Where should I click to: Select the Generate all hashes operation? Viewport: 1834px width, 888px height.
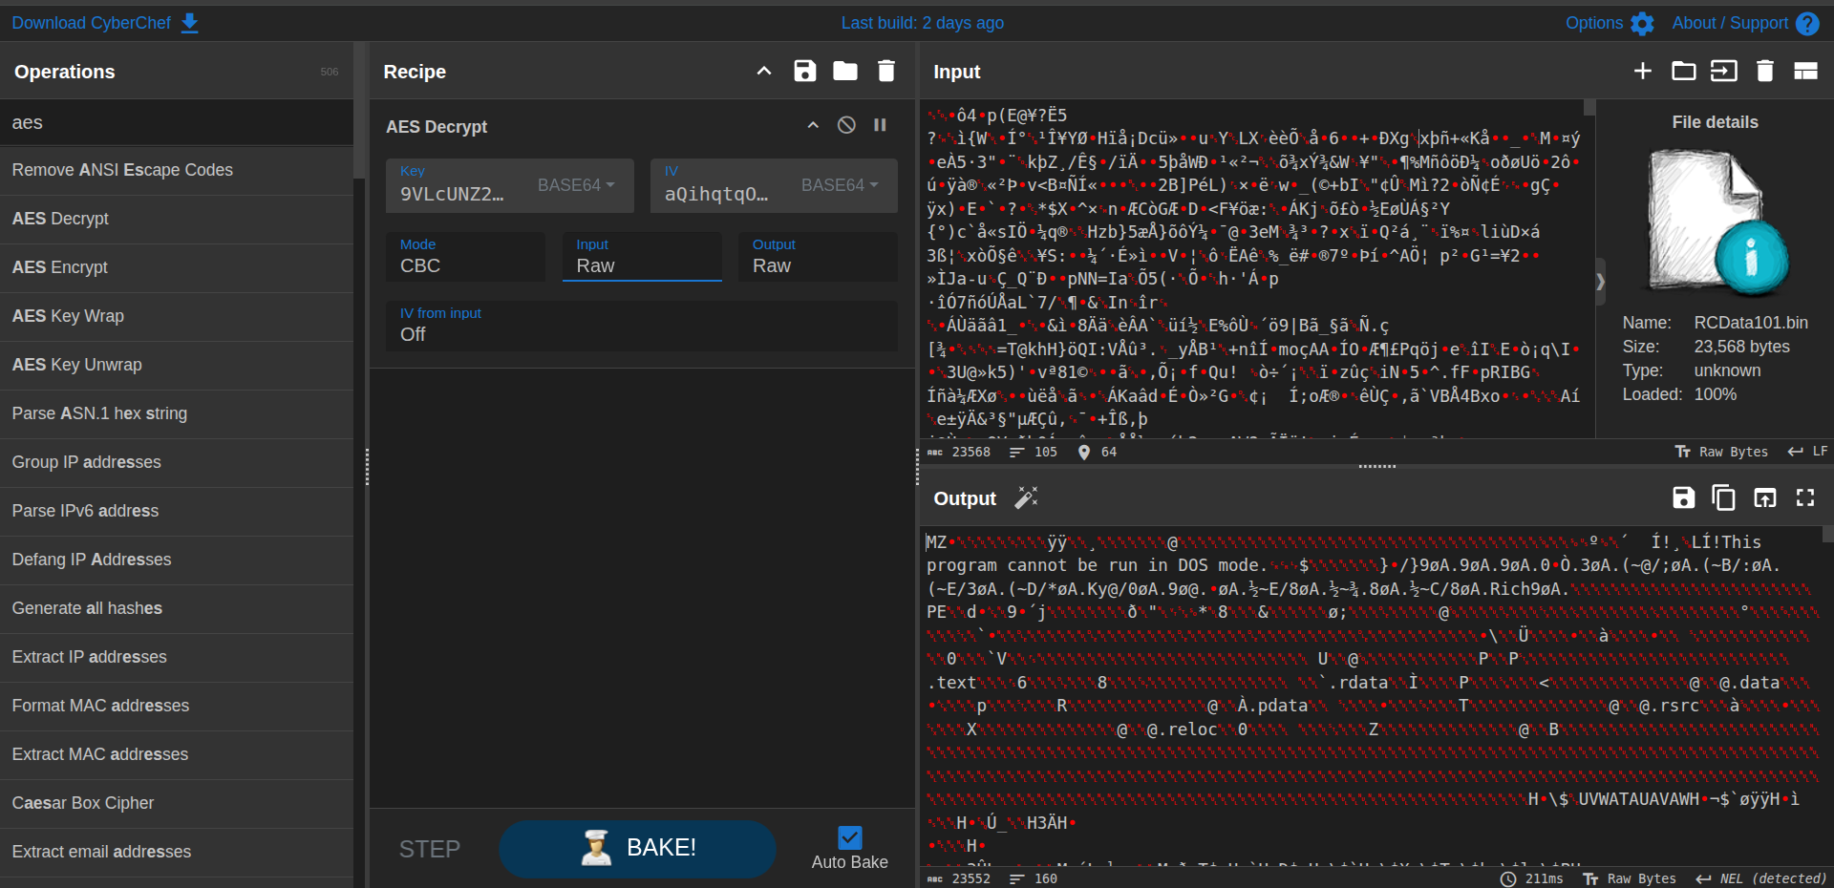coord(177,608)
